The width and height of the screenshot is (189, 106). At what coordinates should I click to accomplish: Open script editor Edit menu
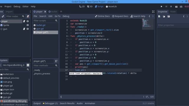(x=50, y=16)
